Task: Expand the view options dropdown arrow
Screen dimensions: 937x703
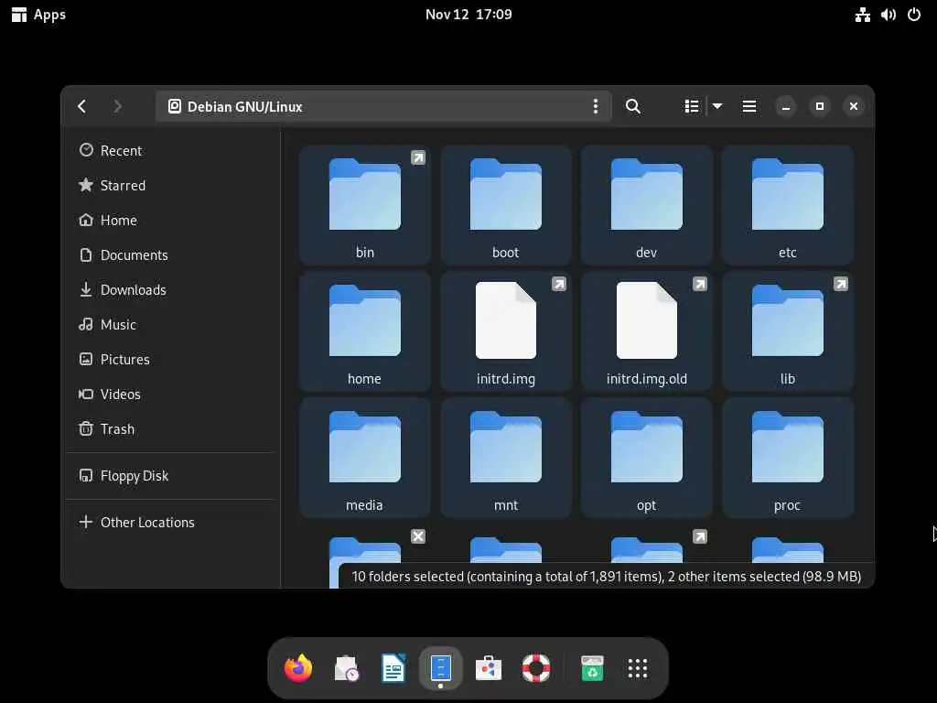Action: pos(717,106)
